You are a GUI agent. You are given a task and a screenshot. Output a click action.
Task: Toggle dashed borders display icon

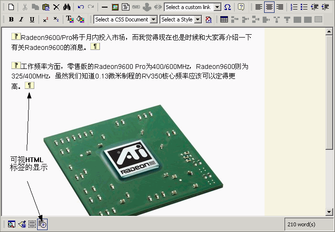(32, 224)
